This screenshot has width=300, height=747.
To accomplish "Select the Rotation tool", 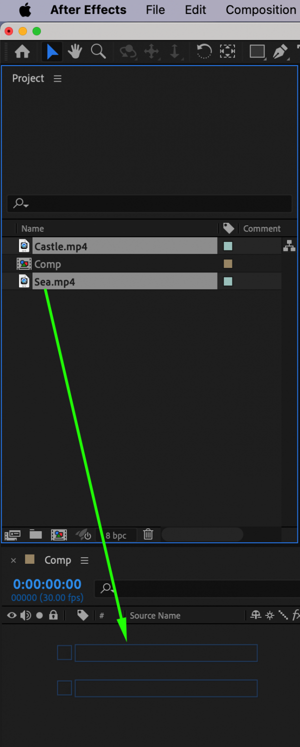I will click(203, 52).
